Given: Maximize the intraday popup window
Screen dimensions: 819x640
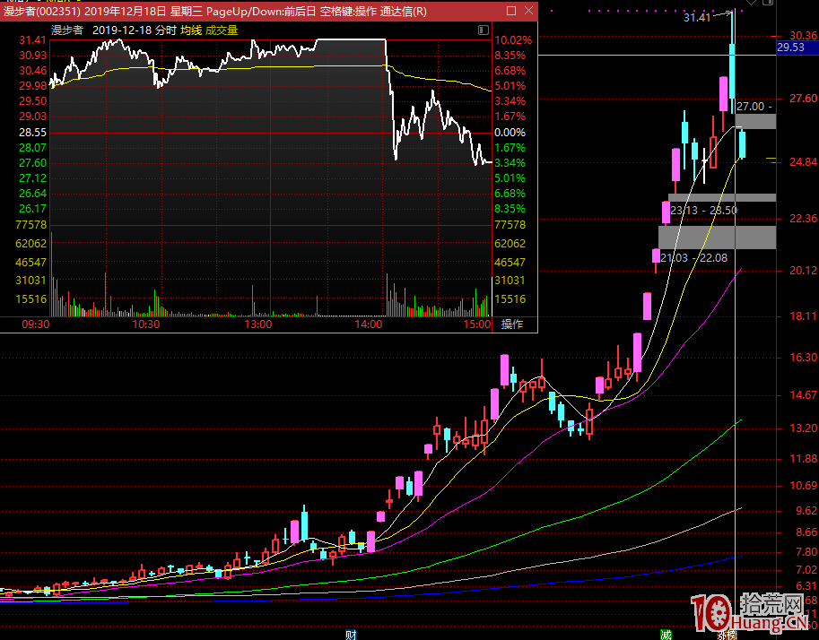Looking at the screenshot, I should tap(510, 12).
